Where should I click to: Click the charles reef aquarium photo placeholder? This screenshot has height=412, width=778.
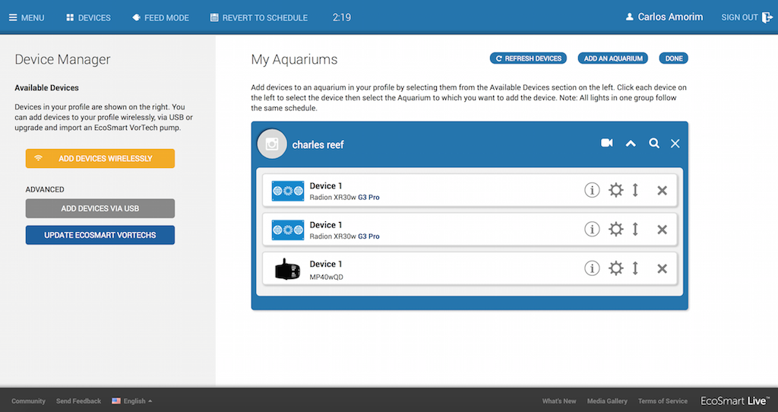(272, 144)
